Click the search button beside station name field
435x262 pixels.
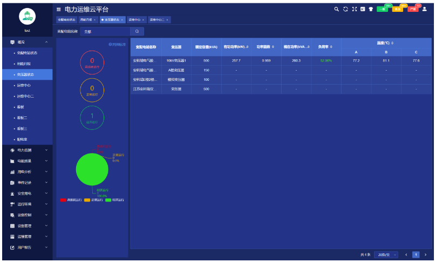point(137,31)
